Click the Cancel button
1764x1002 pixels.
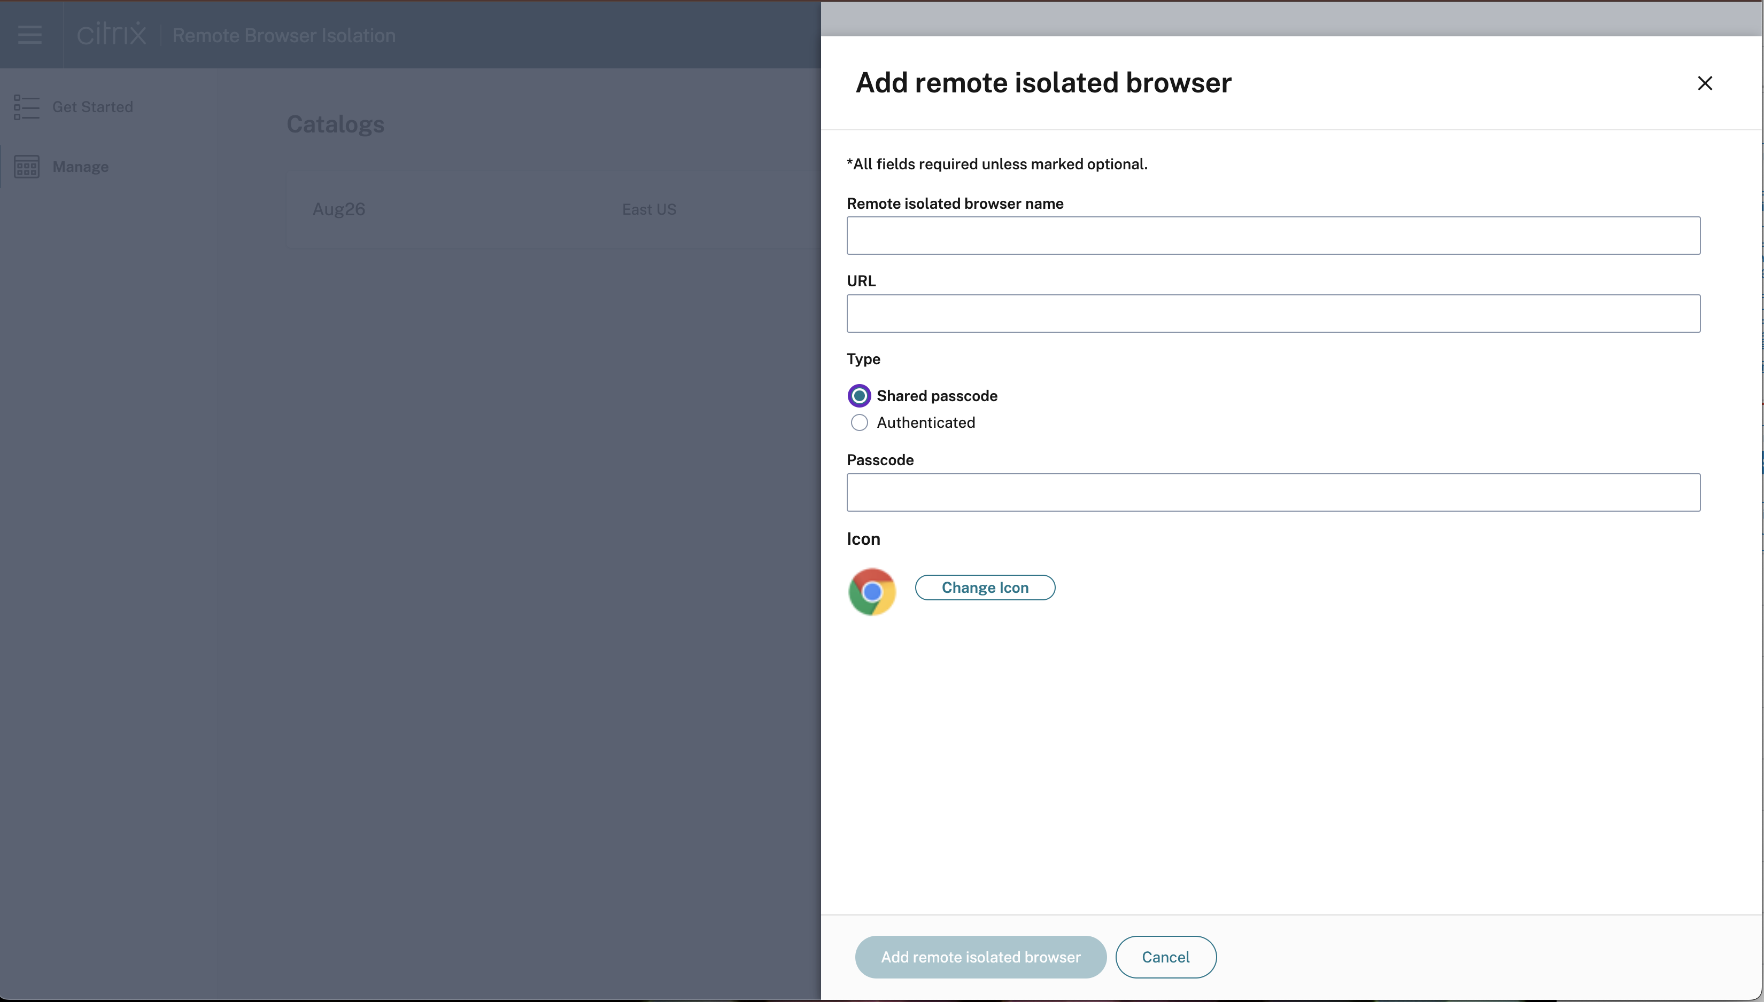click(1165, 957)
